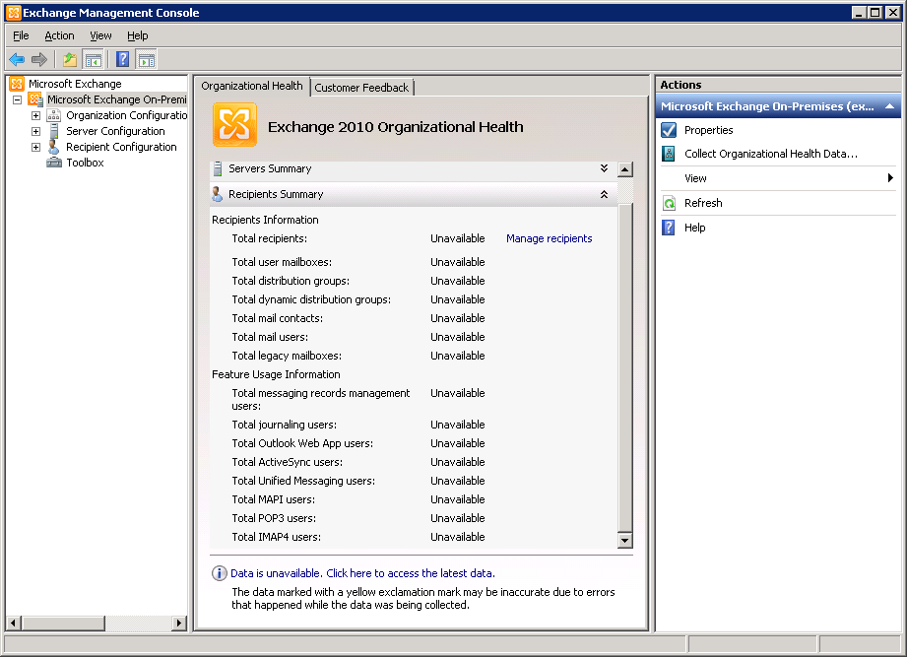Click the 'Total Outlook Web App users:' label

tap(302, 443)
